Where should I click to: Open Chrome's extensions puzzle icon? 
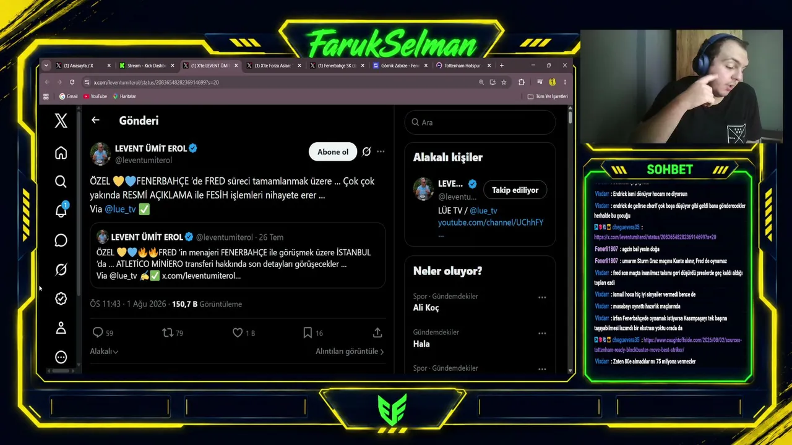pos(521,82)
